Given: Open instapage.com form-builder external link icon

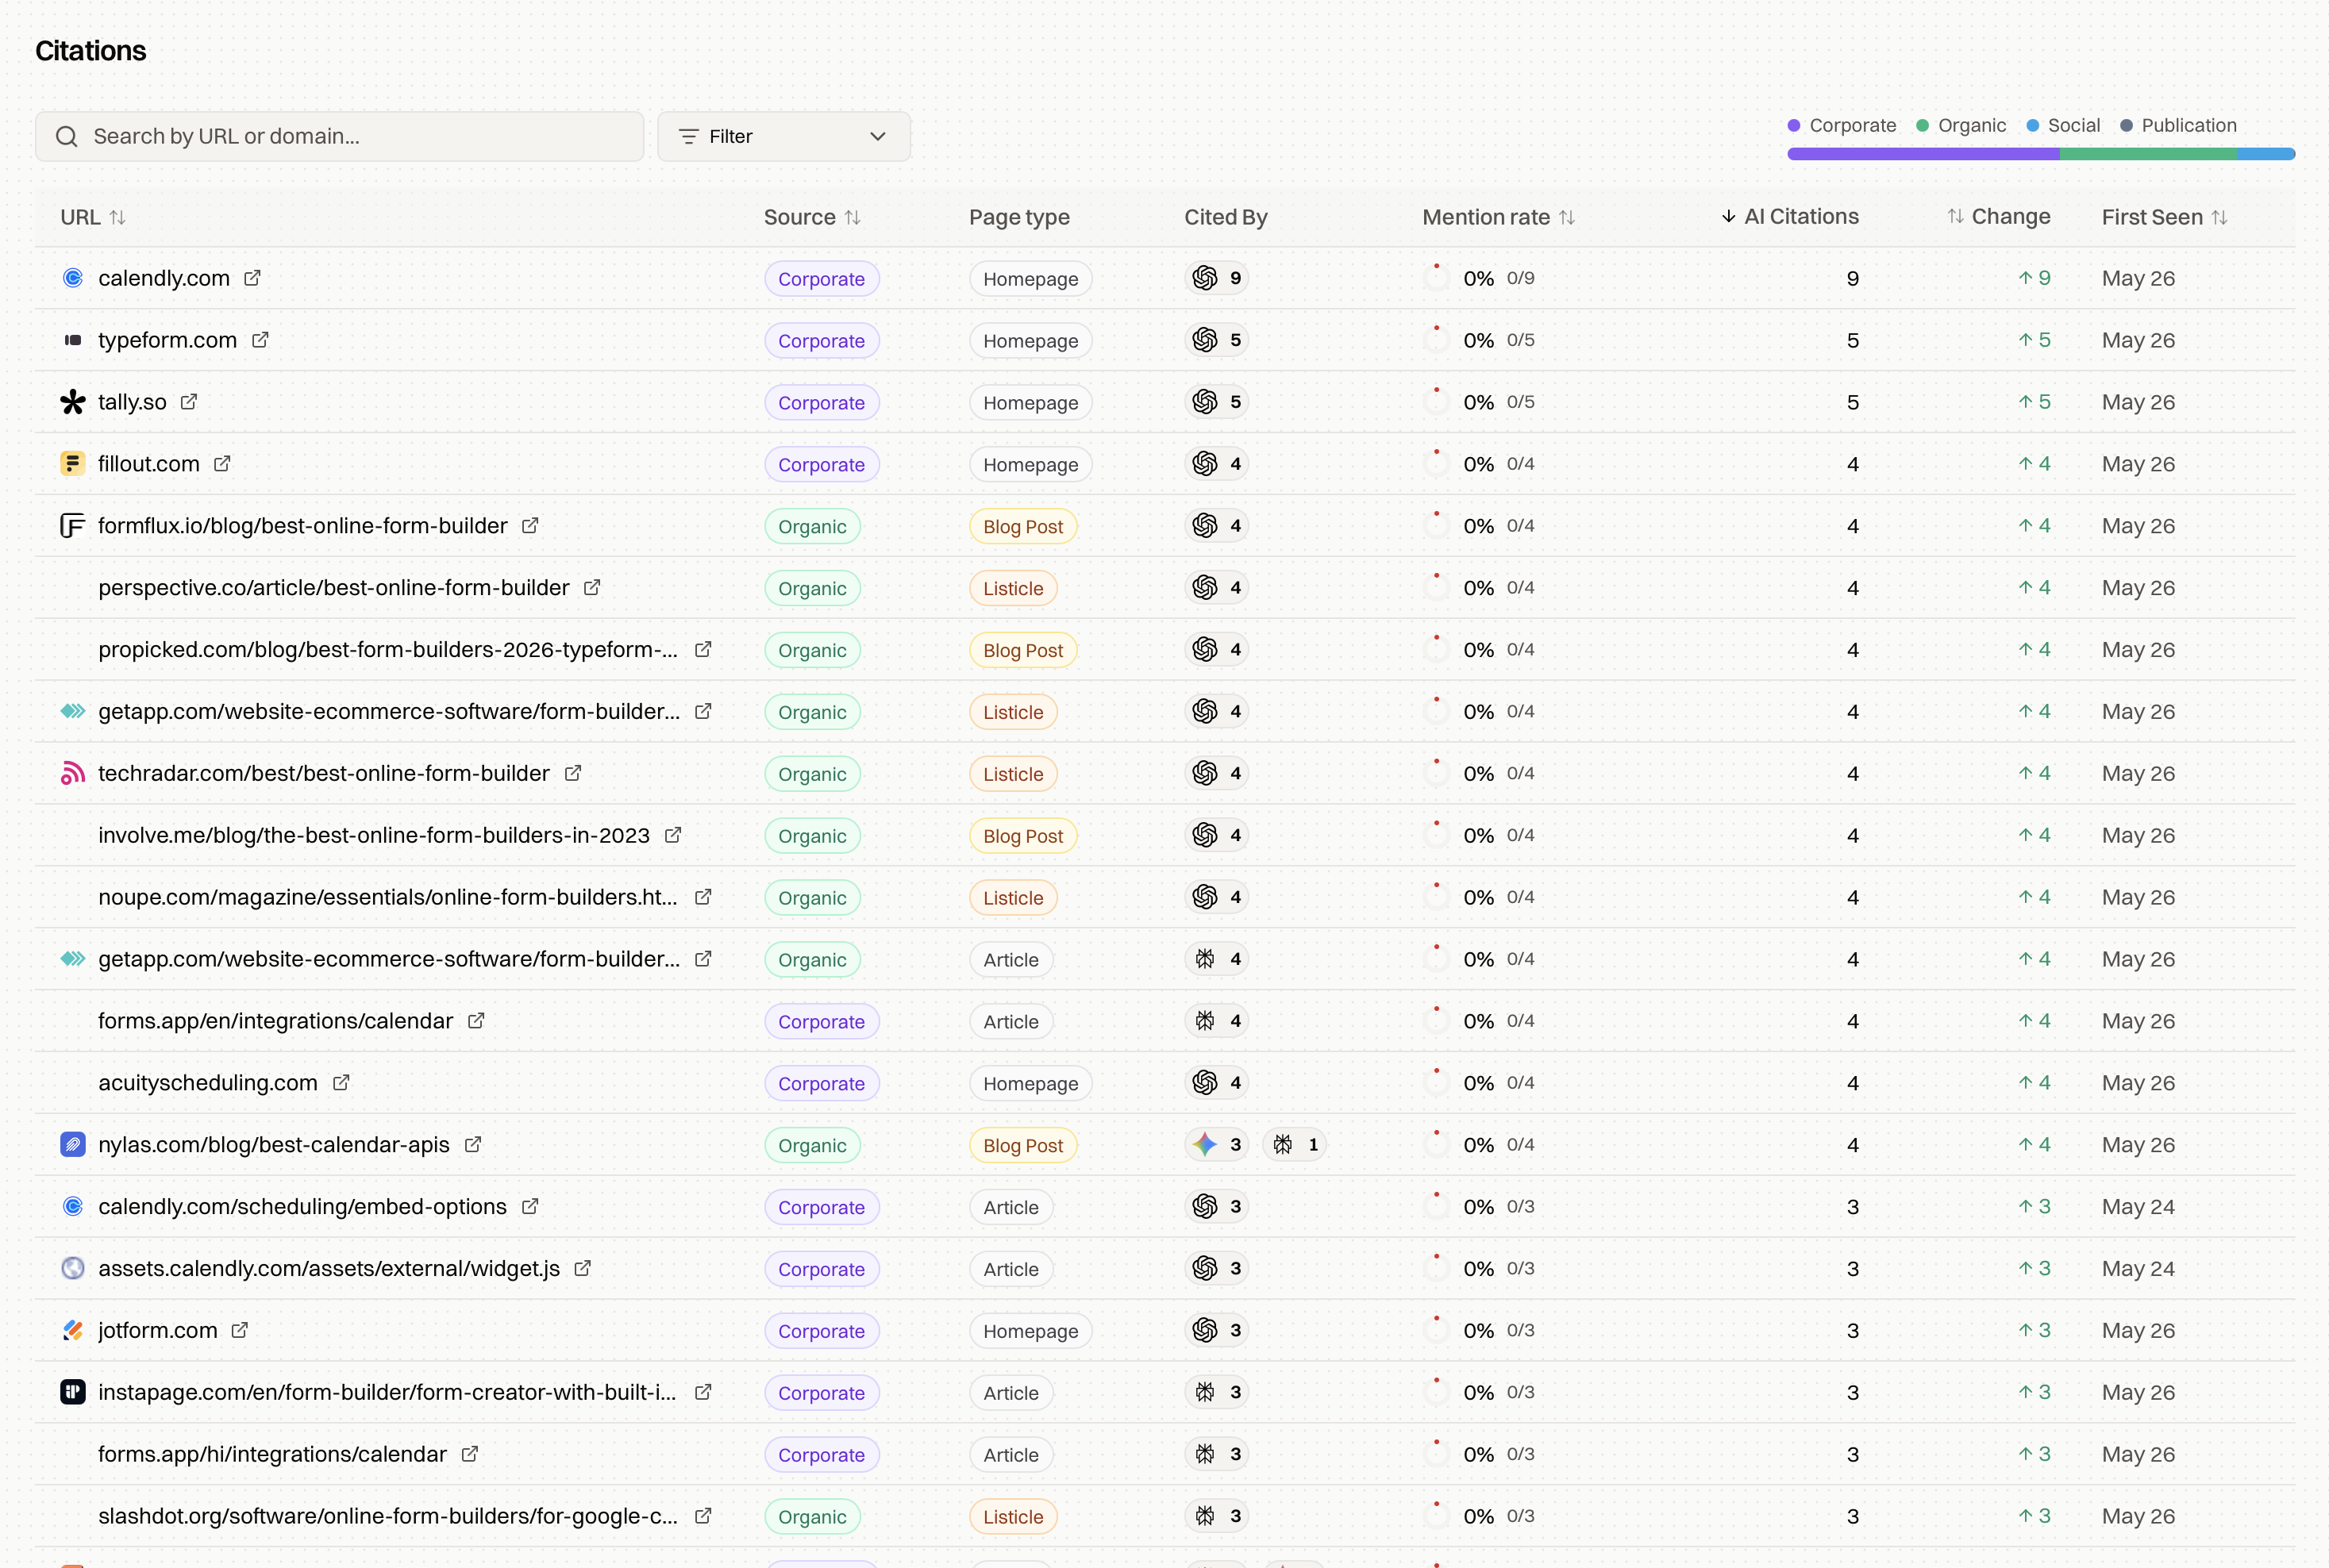Looking at the screenshot, I should coord(703,1392).
